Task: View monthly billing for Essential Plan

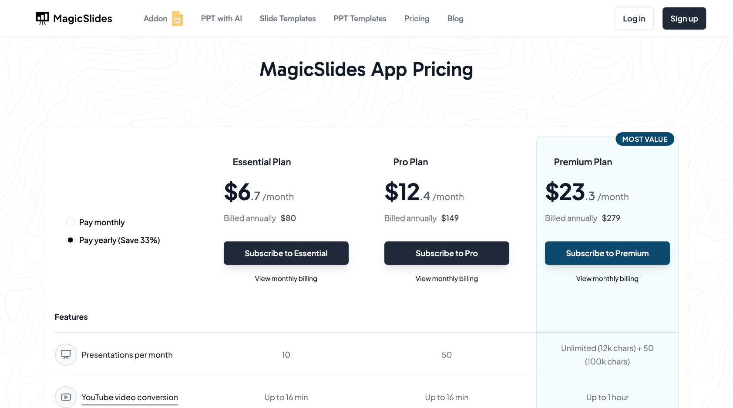Action: [286, 279]
